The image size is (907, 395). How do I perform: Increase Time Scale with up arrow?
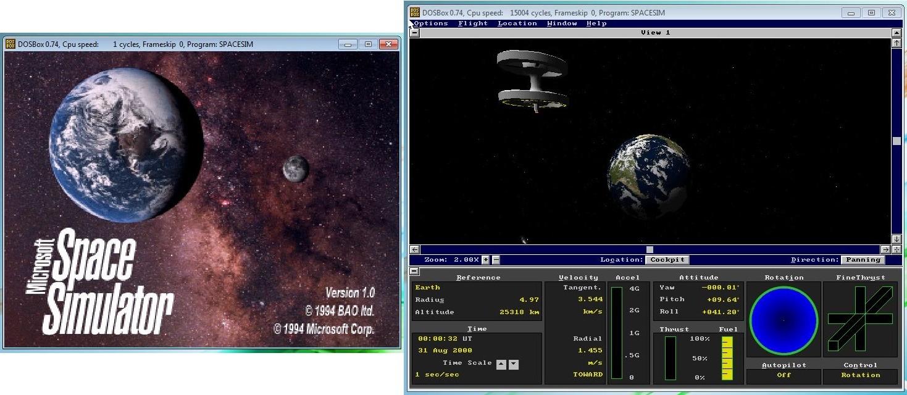(501, 364)
